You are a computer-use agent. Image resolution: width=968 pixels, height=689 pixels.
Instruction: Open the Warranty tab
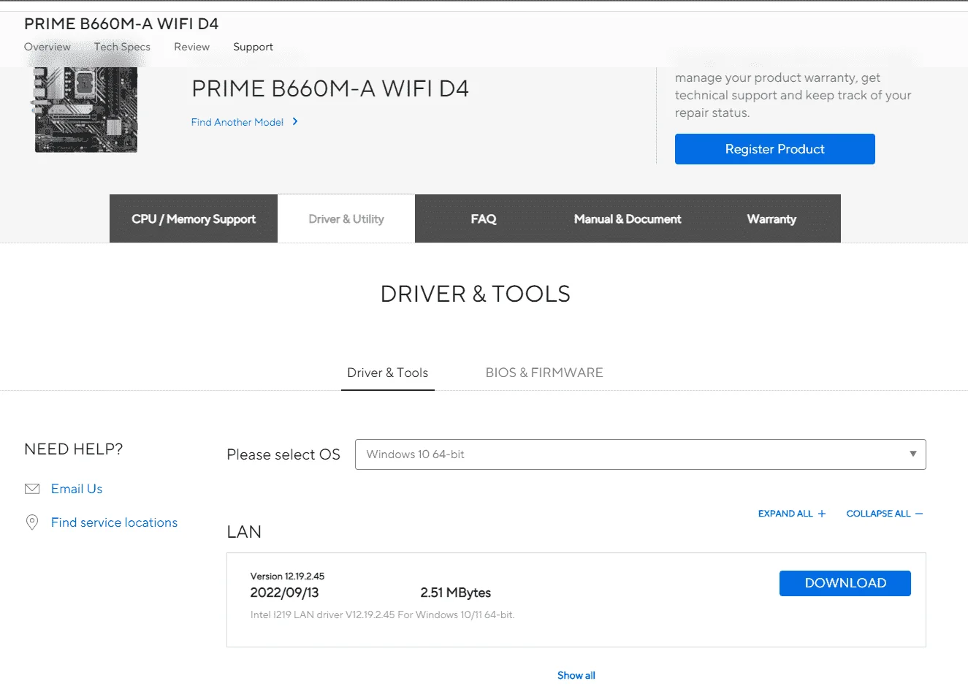tap(771, 218)
